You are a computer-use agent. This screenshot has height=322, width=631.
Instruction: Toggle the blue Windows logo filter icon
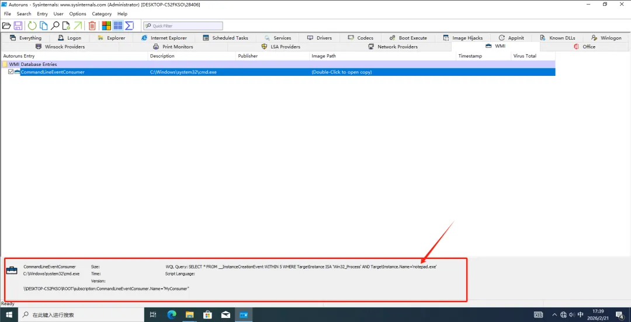pyautogui.click(x=118, y=26)
